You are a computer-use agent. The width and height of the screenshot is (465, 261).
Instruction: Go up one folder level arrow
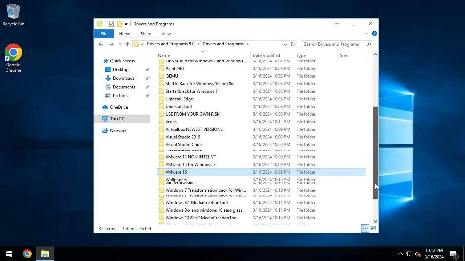[x=128, y=44]
